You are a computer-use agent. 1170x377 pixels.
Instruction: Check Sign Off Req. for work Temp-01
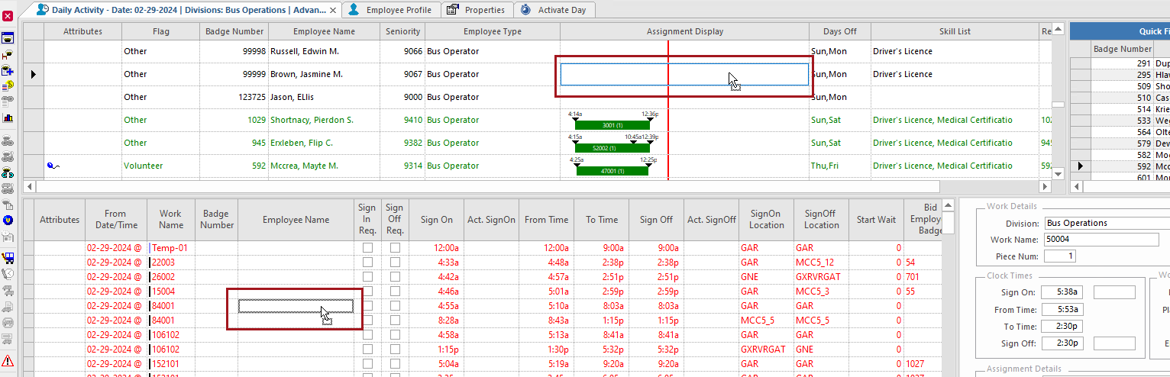pyautogui.click(x=395, y=248)
